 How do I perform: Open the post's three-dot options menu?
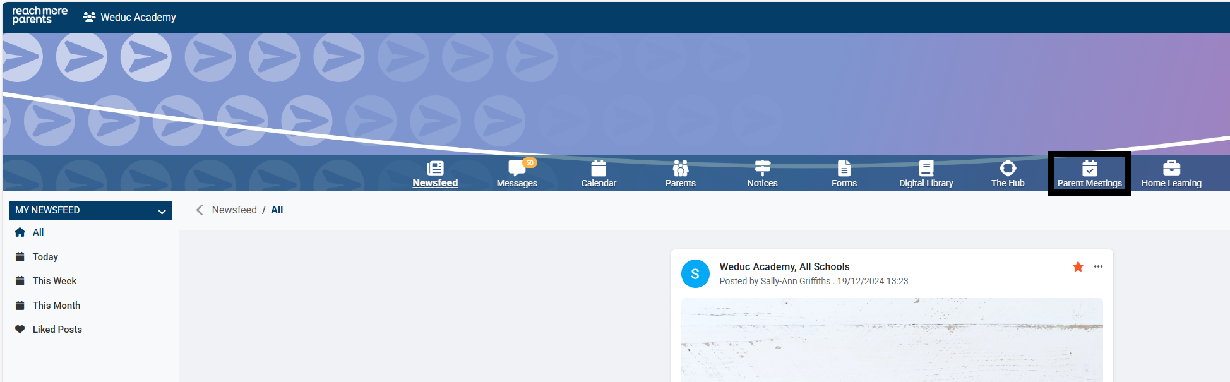(x=1098, y=267)
